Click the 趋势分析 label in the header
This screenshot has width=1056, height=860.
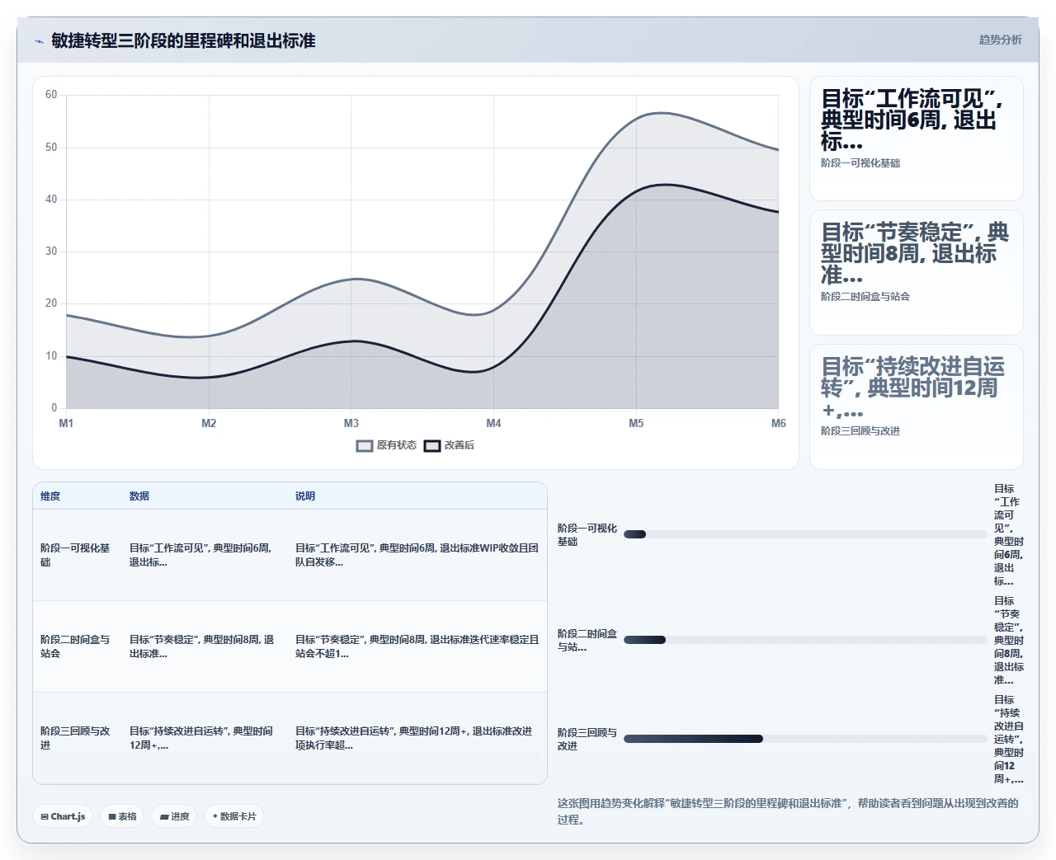tap(1000, 40)
